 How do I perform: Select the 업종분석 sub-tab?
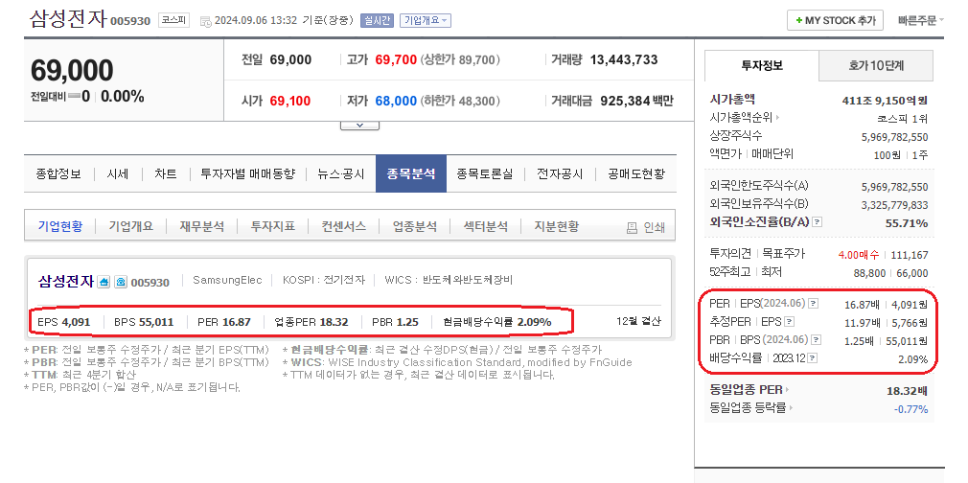pos(414,227)
